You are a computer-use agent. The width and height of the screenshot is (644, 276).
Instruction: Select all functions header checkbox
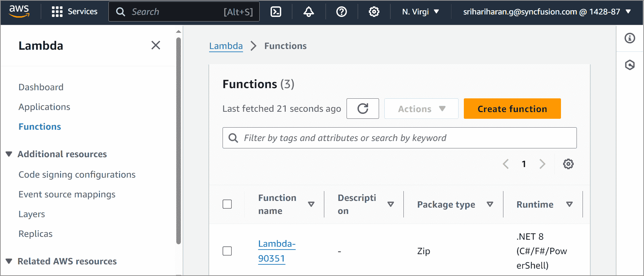(227, 204)
